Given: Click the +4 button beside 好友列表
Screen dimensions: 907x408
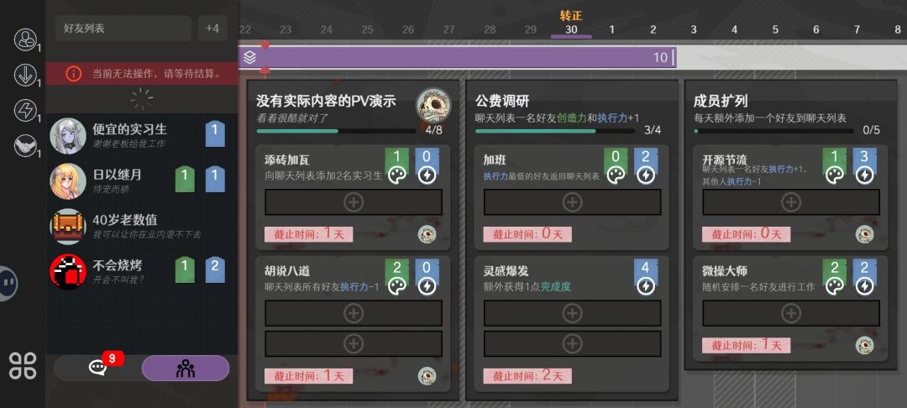Looking at the screenshot, I should point(212,28).
